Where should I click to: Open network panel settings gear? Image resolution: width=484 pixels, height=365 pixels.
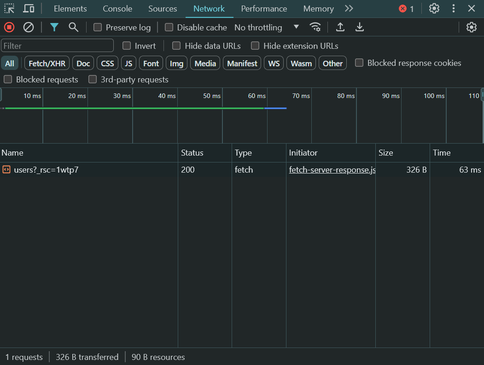coord(471,27)
